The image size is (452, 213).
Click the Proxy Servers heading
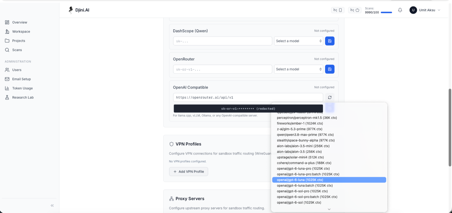click(190, 199)
